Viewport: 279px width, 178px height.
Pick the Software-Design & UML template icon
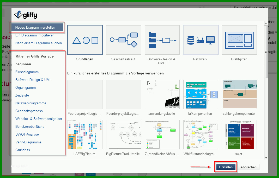pyautogui.click(x=162, y=40)
